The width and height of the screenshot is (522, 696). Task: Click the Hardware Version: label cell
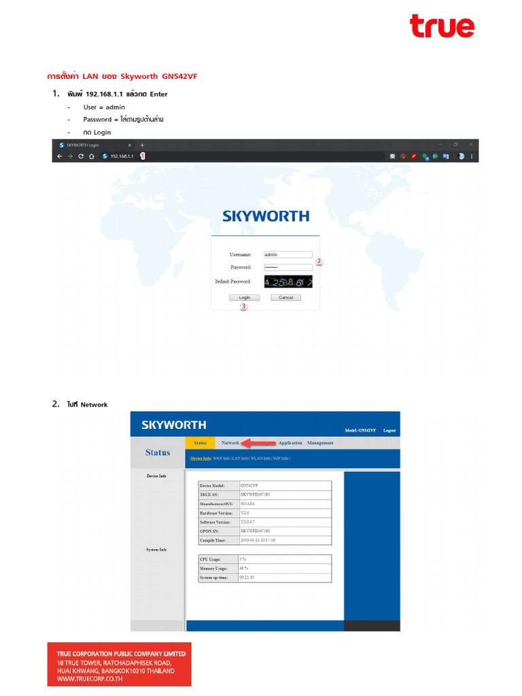coord(219,513)
